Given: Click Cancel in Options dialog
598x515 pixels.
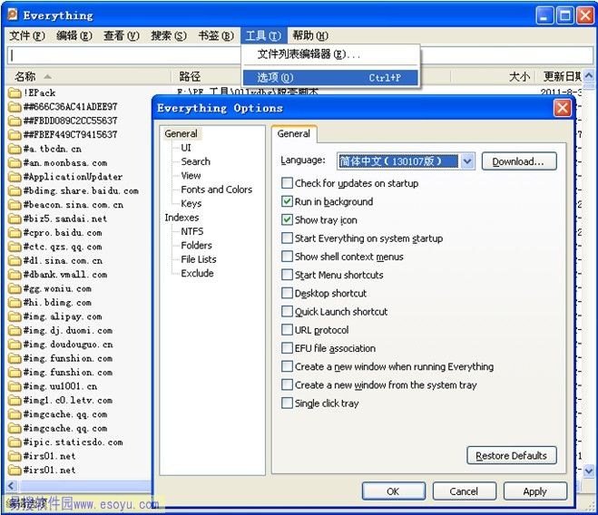Looking at the screenshot, I should 464,491.
